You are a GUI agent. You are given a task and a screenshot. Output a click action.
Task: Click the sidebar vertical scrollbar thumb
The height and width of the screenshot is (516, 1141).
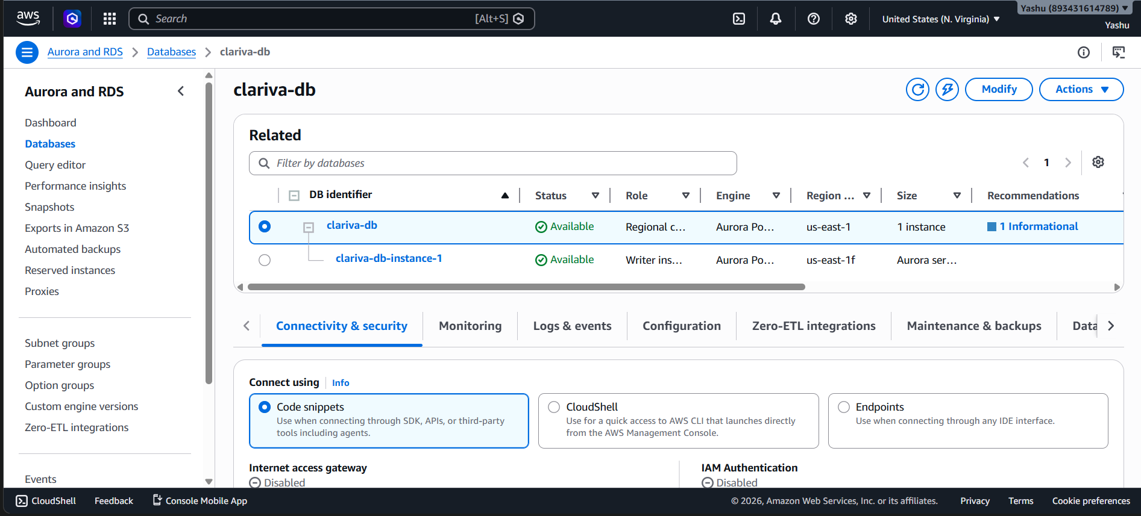209,232
